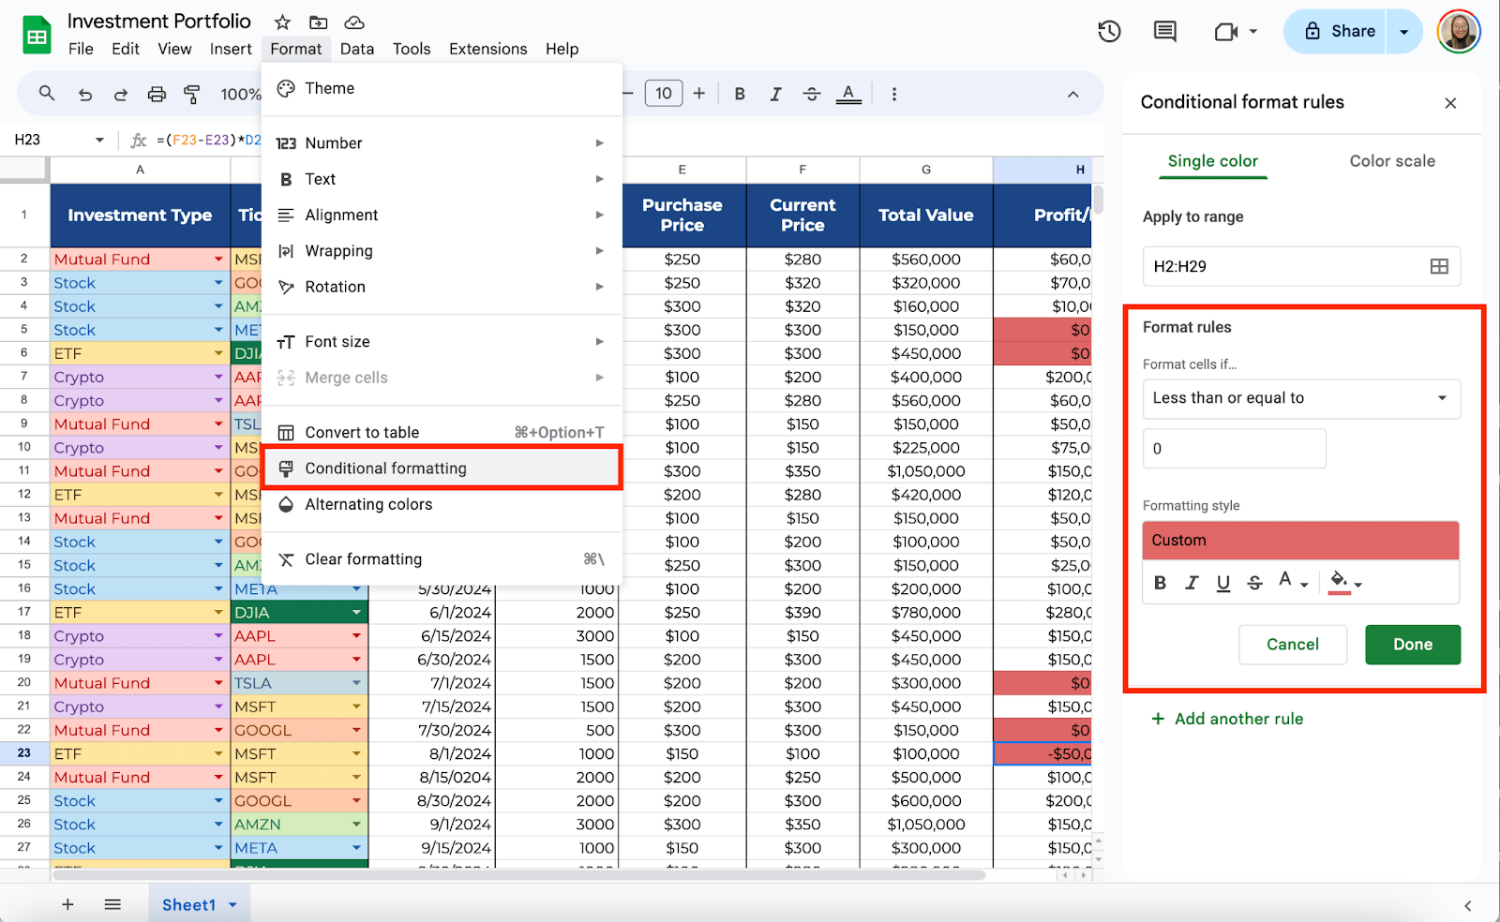Image resolution: width=1500 pixels, height=922 pixels.
Task: Click the value input field containing 0
Action: pyautogui.click(x=1234, y=449)
